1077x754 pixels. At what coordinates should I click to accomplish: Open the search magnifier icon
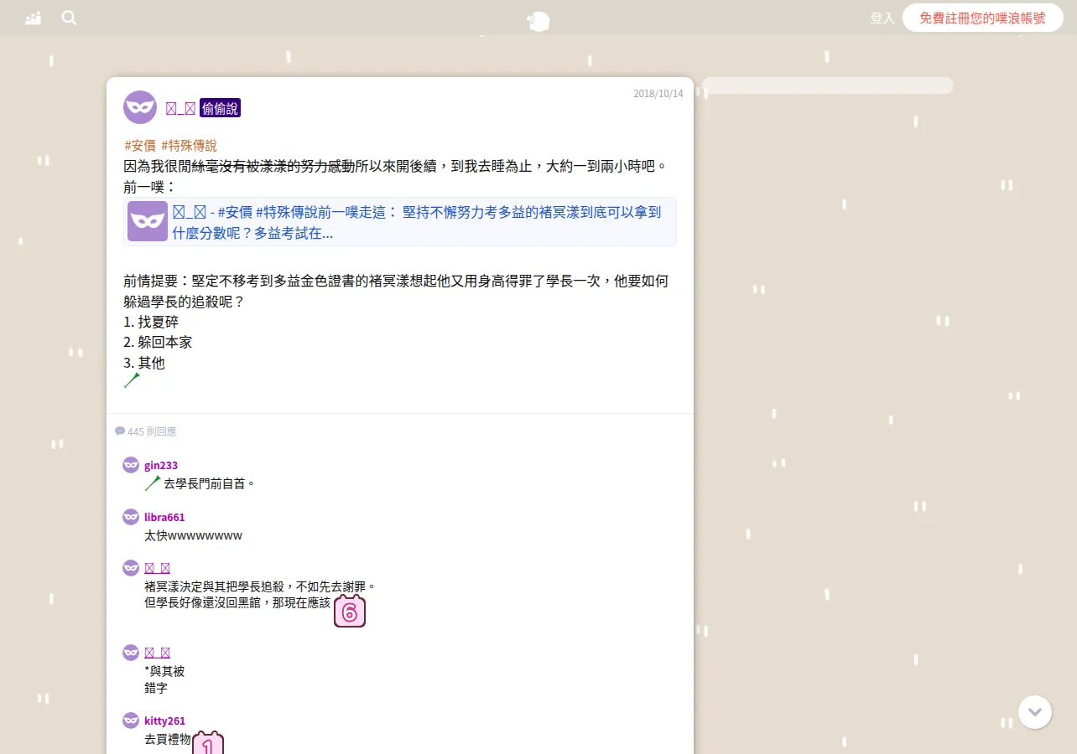(x=69, y=18)
